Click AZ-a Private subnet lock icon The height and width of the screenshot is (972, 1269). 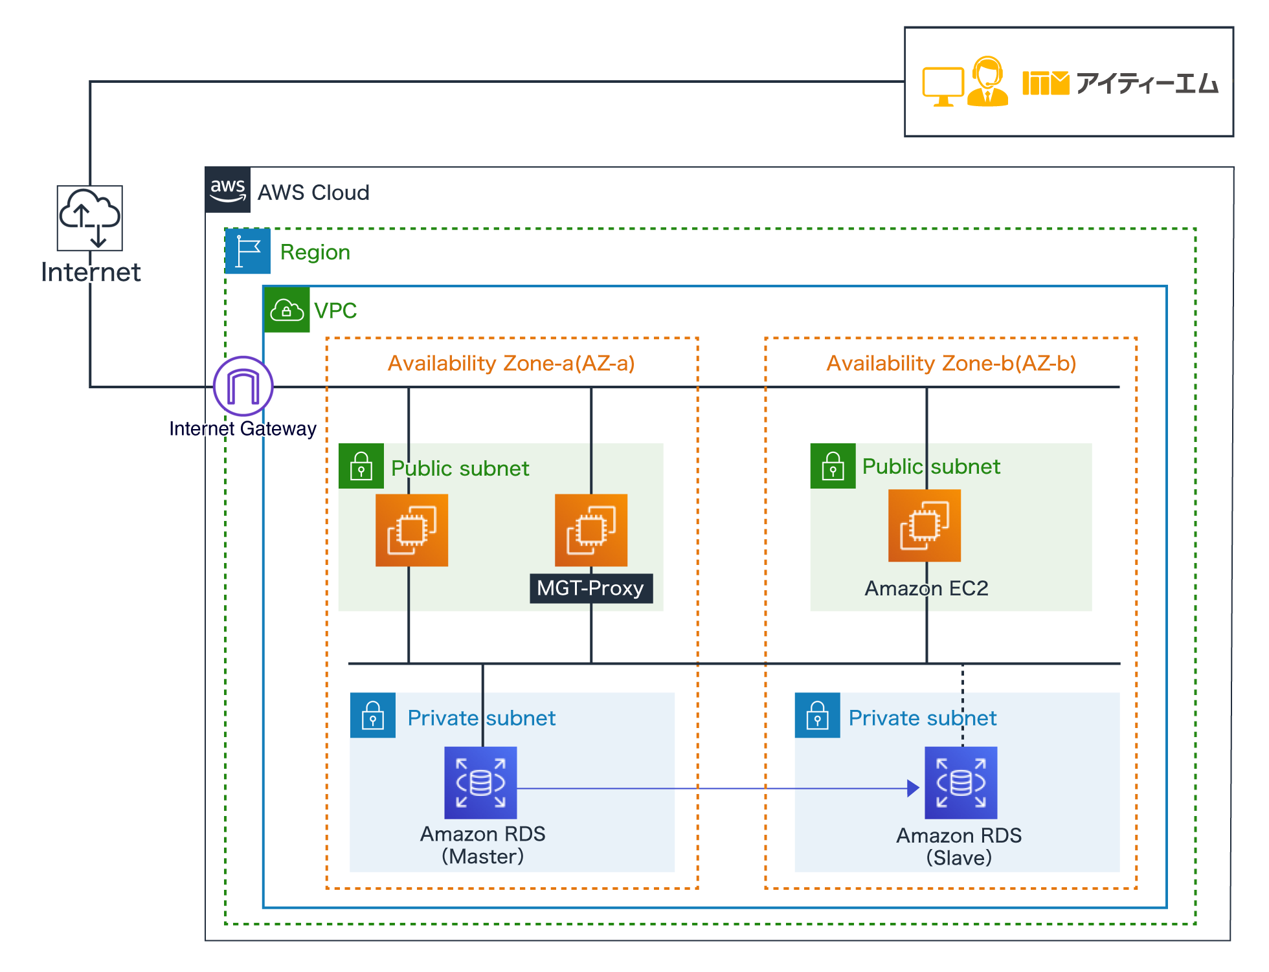click(x=373, y=715)
